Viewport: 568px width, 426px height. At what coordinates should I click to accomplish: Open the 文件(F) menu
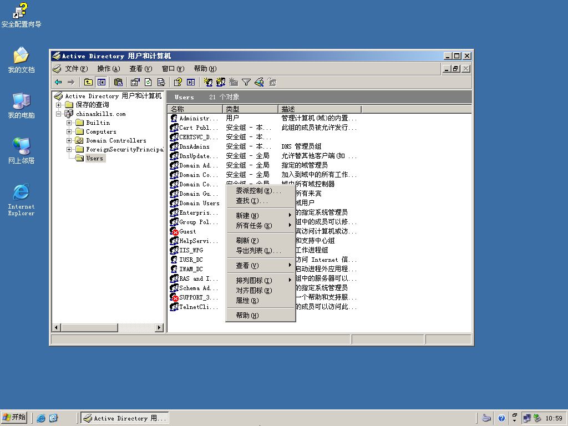77,68
